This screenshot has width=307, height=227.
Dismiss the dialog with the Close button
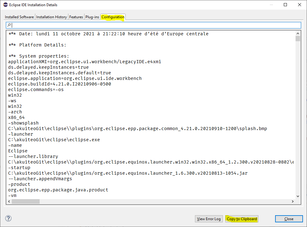point(289,219)
